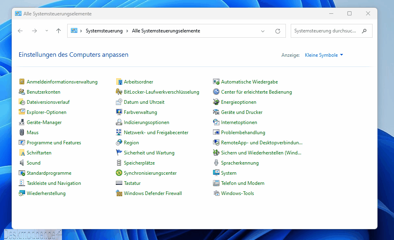
Task: Open the Arbeitsordner icon
Action: [119, 81]
